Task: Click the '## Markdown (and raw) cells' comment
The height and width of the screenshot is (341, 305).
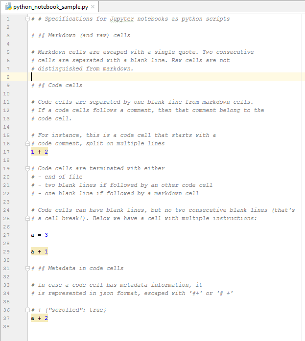Action: pyautogui.click(x=81, y=35)
